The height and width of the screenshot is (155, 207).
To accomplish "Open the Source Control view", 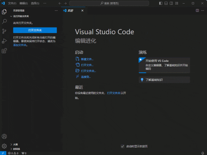I will (4, 31).
